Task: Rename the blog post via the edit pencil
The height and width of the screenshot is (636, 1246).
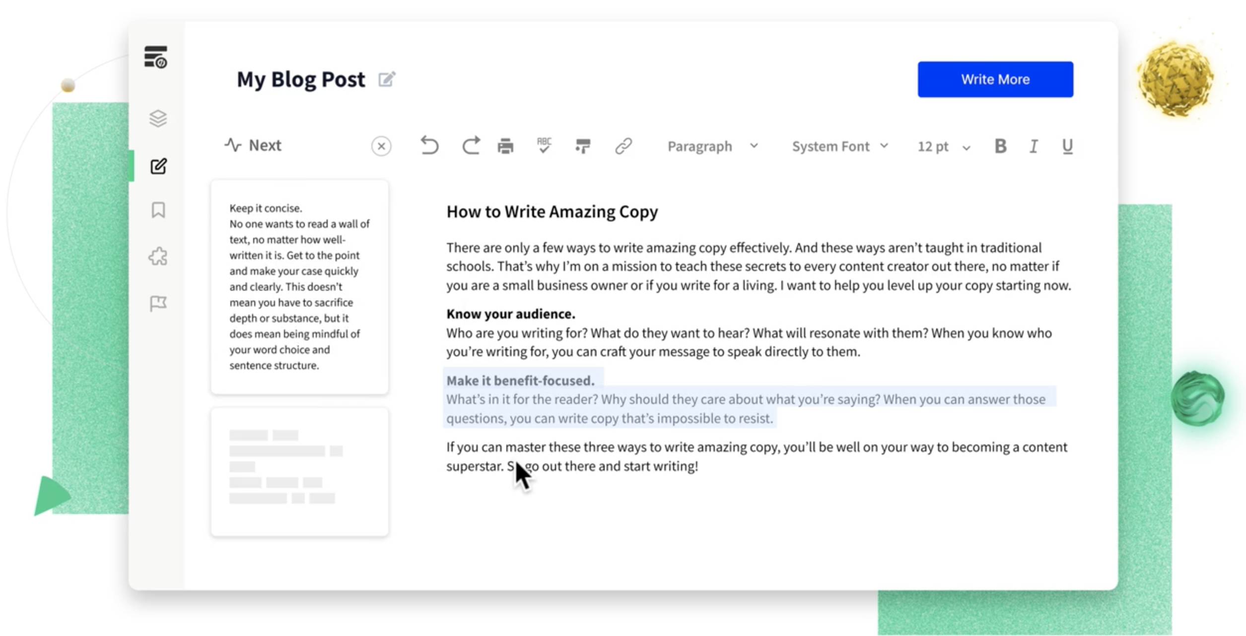Action: click(387, 79)
